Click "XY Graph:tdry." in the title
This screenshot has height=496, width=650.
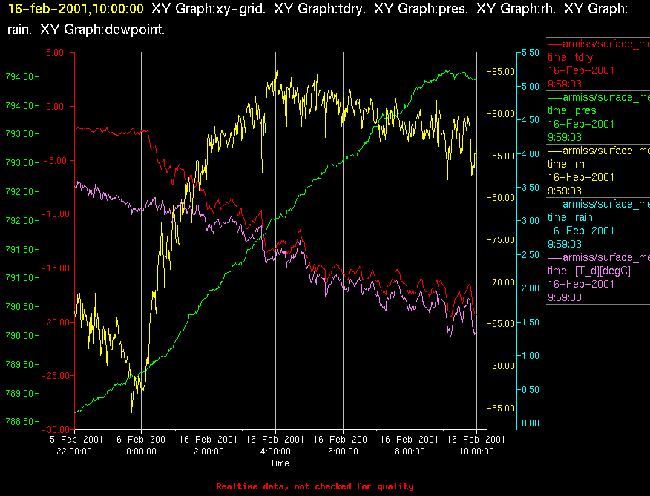click(320, 9)
